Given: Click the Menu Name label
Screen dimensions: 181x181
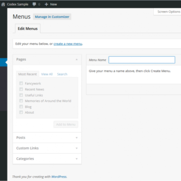Looking at the screenshot, I should (x=98, y=60).
